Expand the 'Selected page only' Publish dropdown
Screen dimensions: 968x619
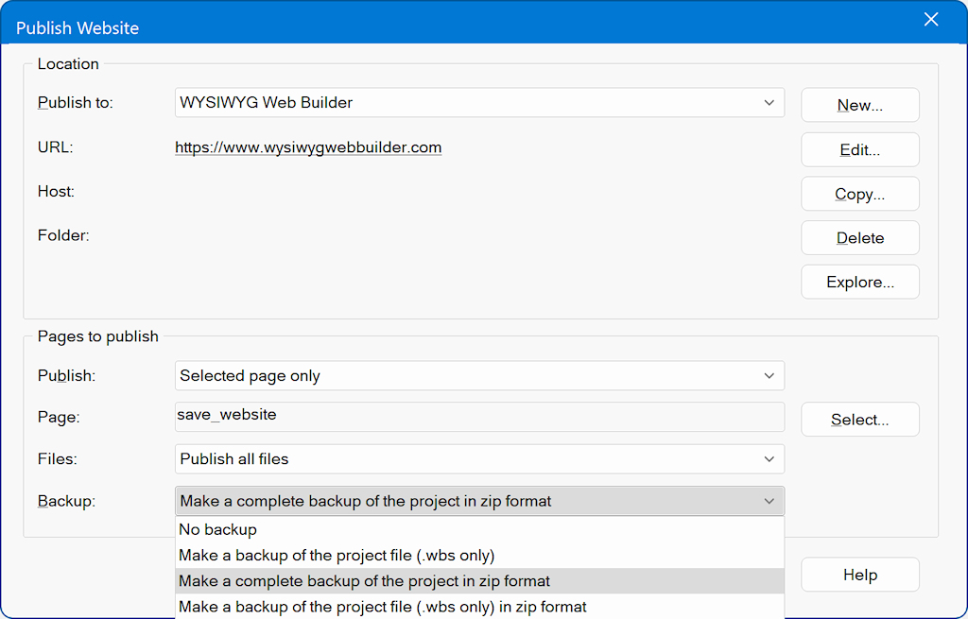[x=769, y=376]
